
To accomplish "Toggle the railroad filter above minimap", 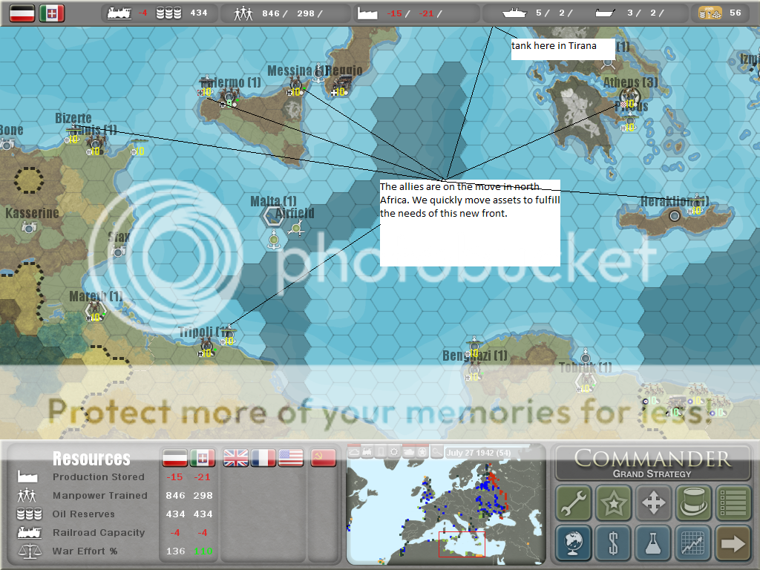I will pos(367,452).
